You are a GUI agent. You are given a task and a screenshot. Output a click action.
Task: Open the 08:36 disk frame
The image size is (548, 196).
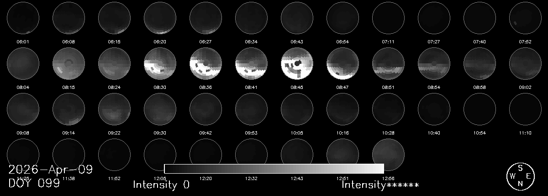205,64
